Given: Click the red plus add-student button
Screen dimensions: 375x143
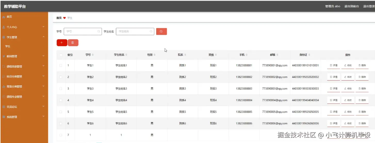Looking at the screenshot, I should tap(62, 43).
